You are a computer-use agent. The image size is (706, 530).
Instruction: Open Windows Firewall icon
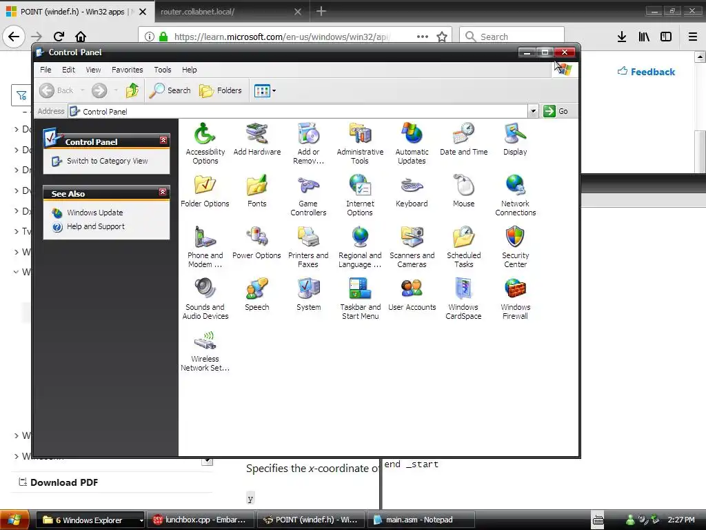click(x=515, y=299)
